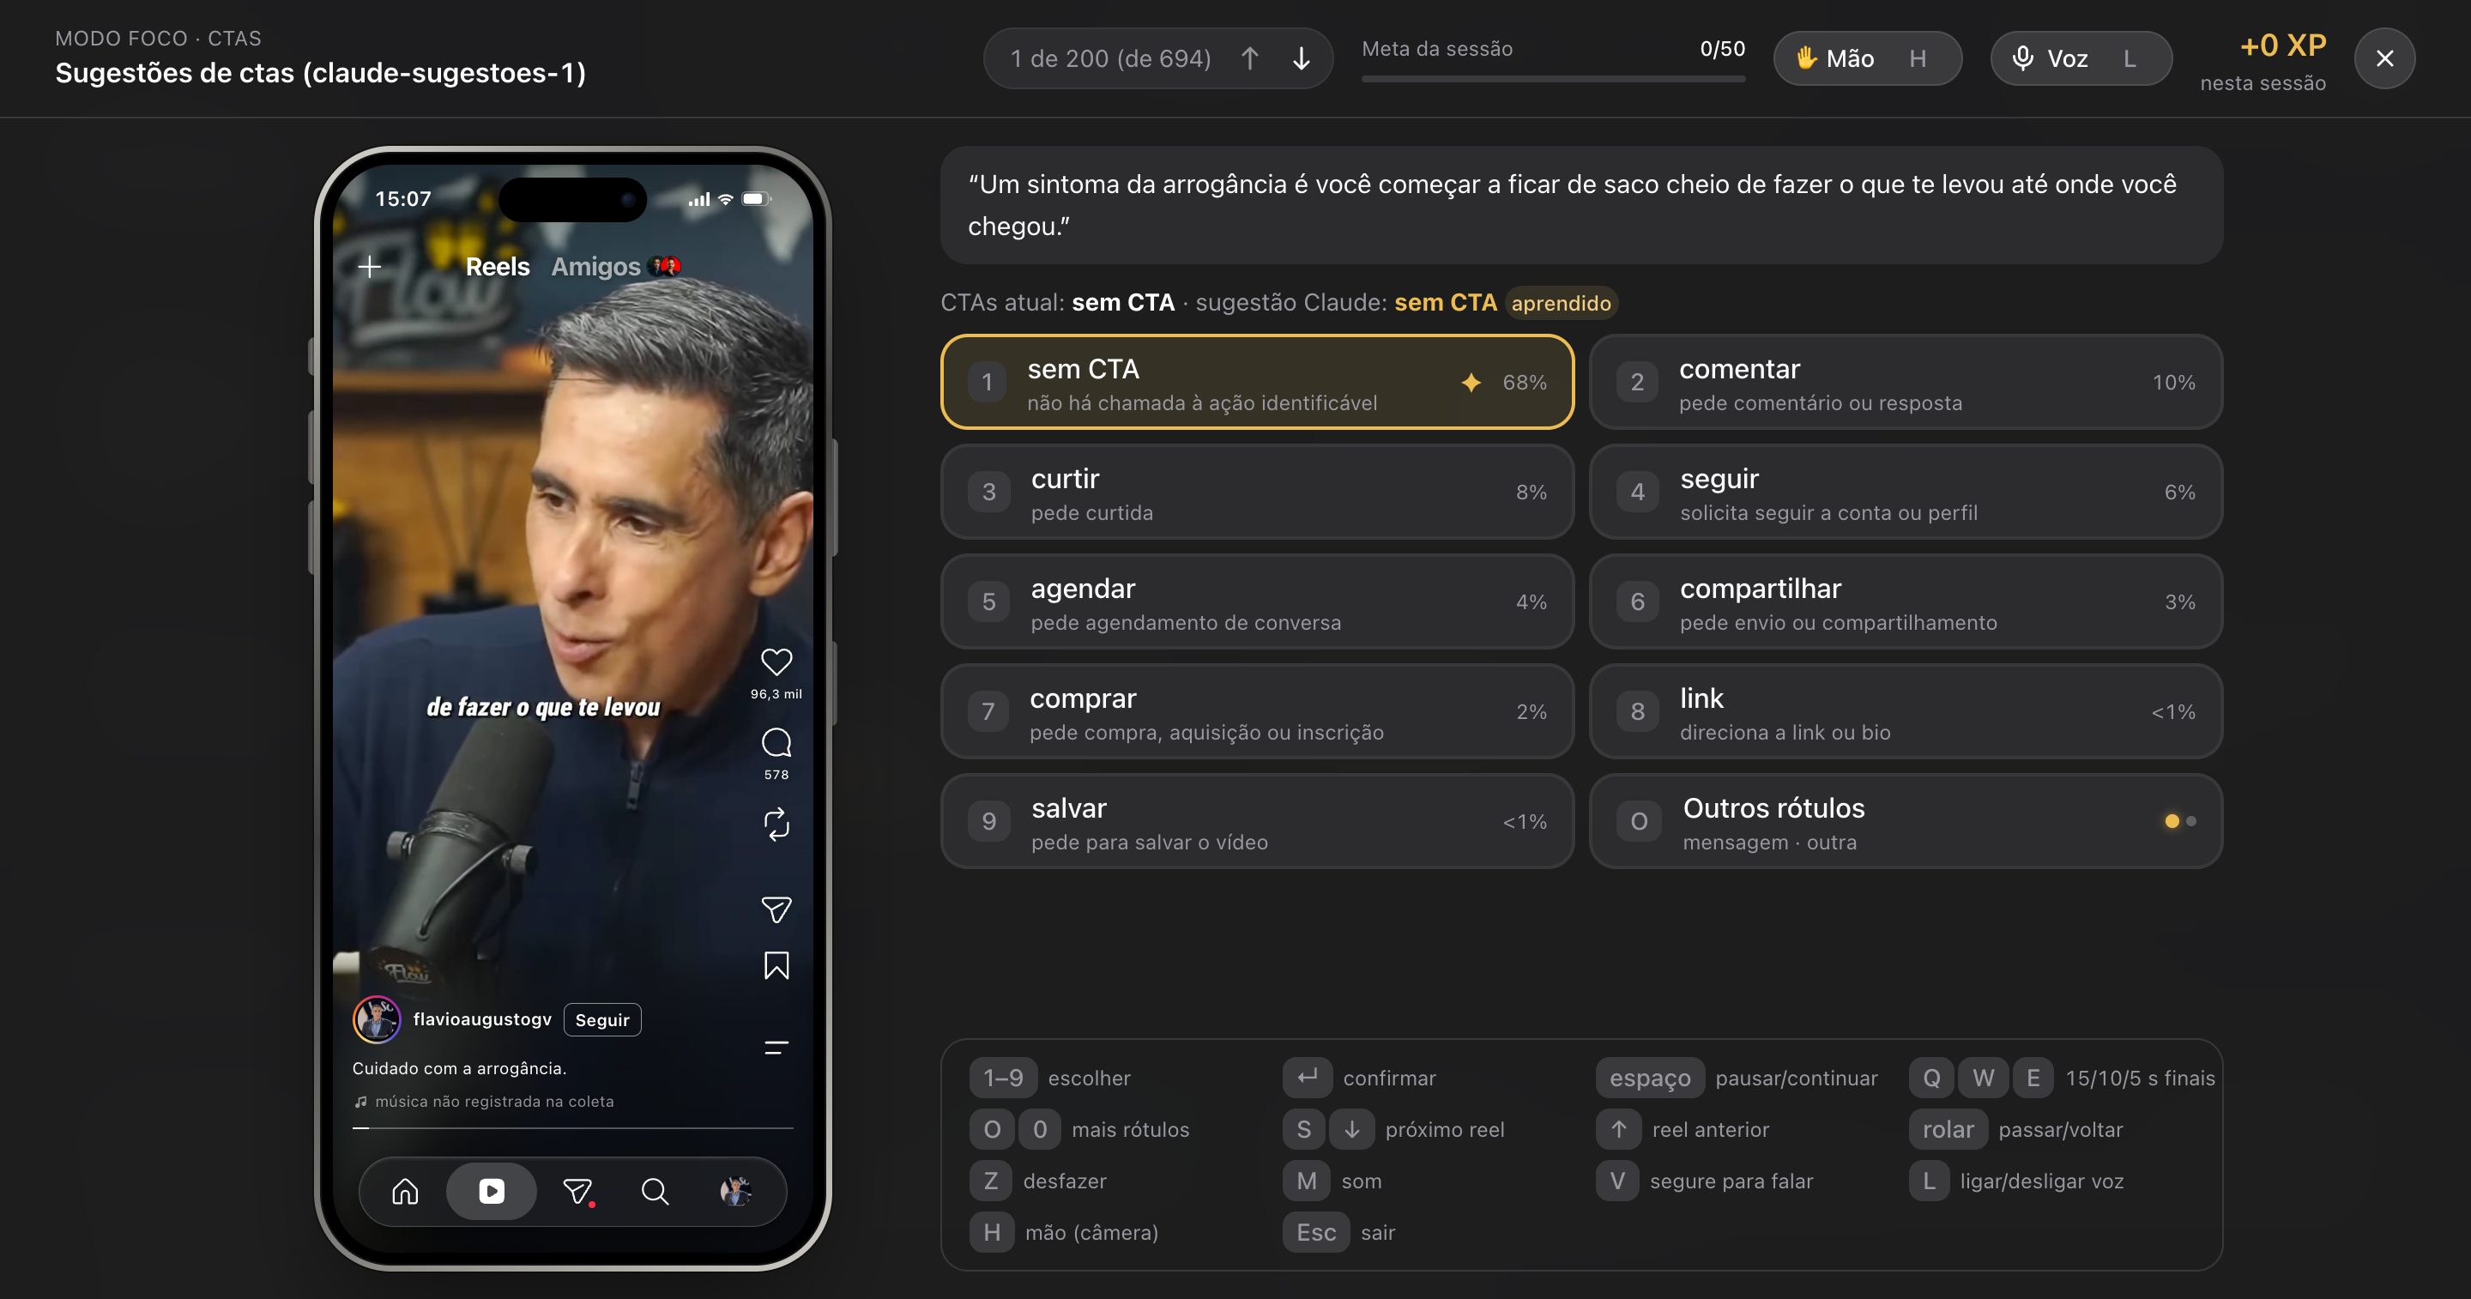This screenshot has height=1299, width=2471.
Task: Click the heart like icon on the reel
Action: pos(776,662)
